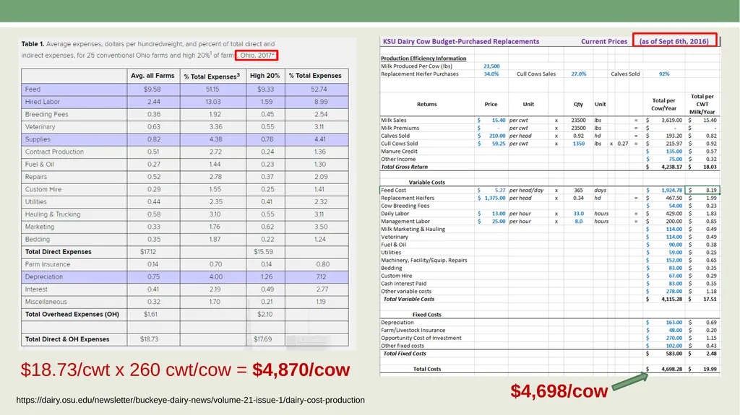Open the dairy.osu.edu newsletter URL
This screenshot has height=415, width=740.
click(x=190, y=400)
